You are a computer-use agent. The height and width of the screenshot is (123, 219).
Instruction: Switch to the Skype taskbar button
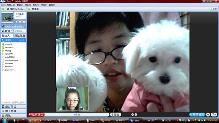coord(136,120)
